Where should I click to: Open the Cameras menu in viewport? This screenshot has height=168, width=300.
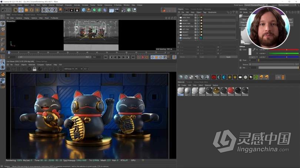tap(19, 18)
